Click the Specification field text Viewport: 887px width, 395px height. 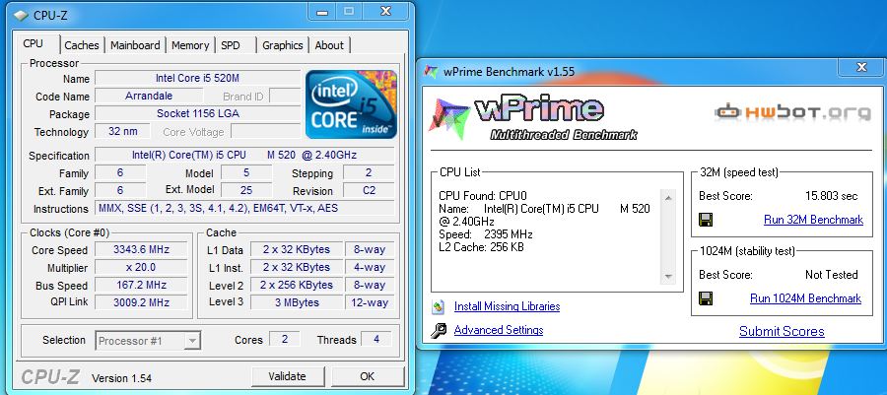[x=244, y=155]
